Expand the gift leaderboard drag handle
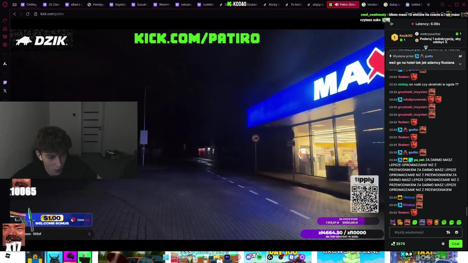468x263 pixels. (x=426, y=47)
